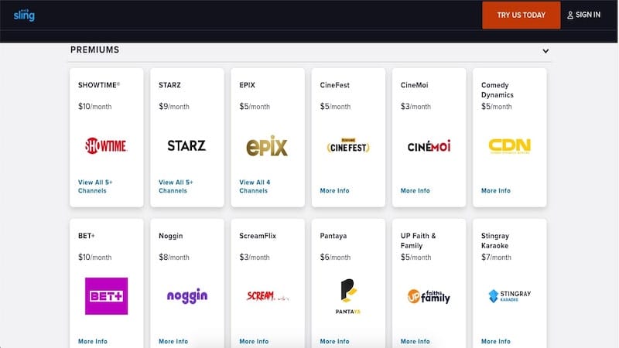Click the Stingray Karaoke logo

pos(510,296)
